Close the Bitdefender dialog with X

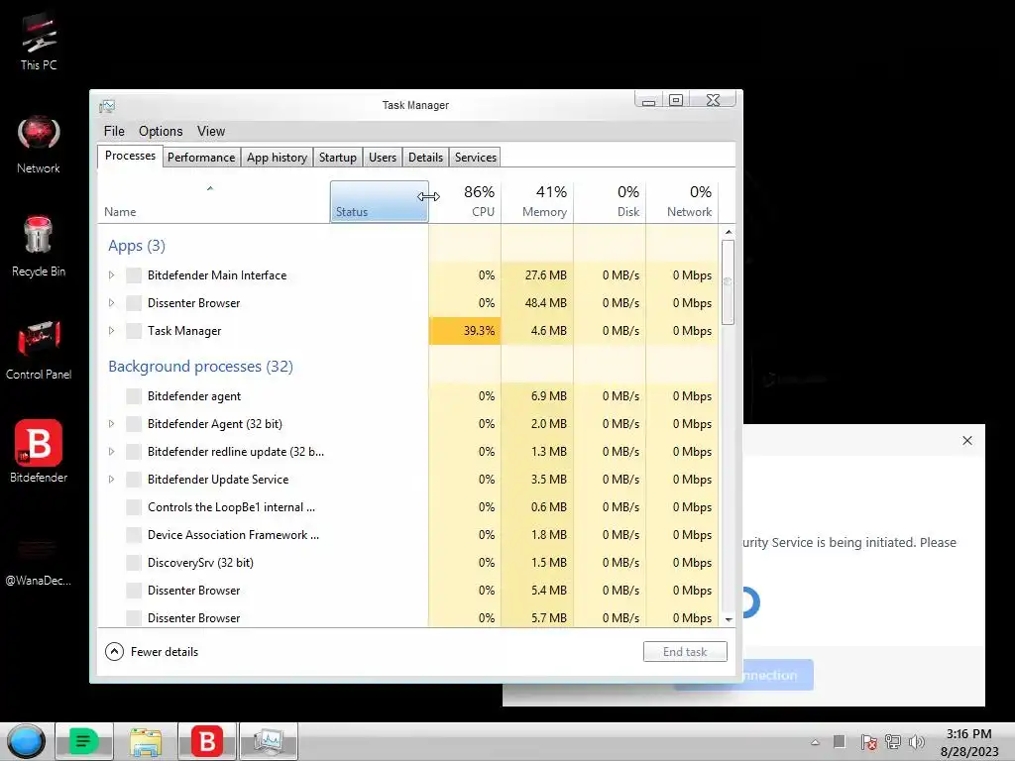coord(967,440)
